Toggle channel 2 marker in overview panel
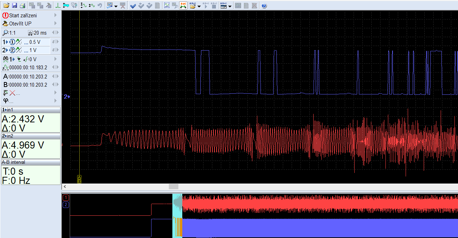Image resolution: width=458 pixels, height=238 pixels. (66, 205)
